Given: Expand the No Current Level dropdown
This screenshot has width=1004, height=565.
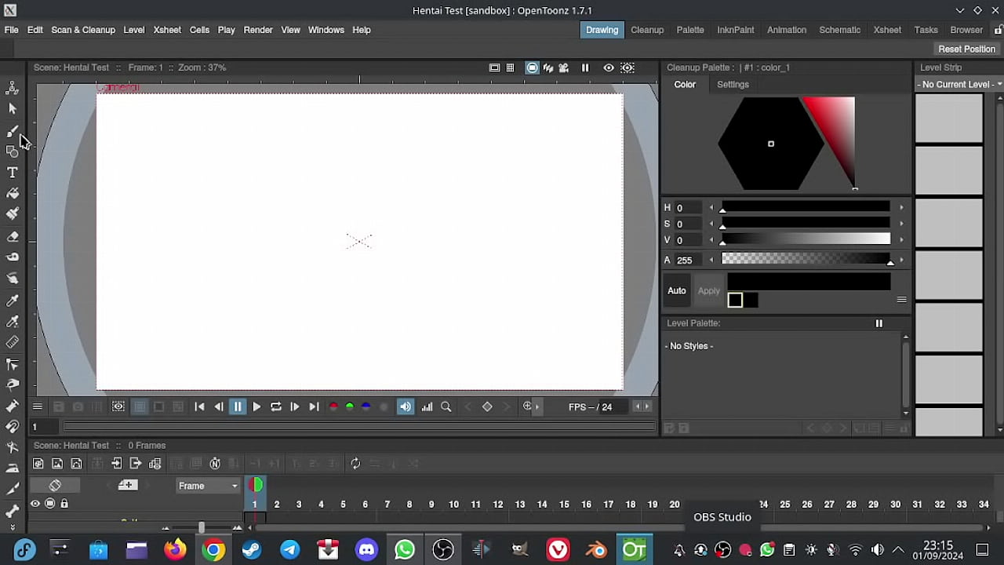Looking at the screenshot, I should click(x=960, y=84).
